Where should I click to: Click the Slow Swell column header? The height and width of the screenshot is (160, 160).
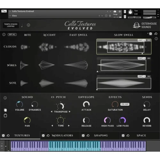coord(124,35)
